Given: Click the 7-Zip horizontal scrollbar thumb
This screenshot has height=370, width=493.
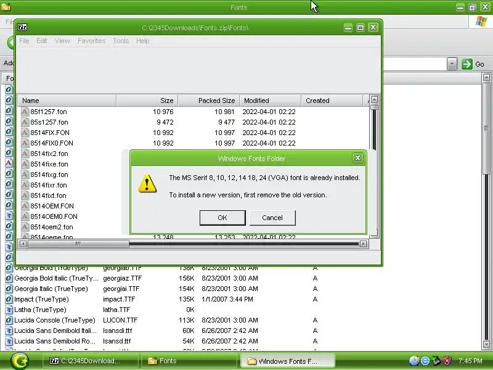Looking at the screenshot, I should (78, 244).
